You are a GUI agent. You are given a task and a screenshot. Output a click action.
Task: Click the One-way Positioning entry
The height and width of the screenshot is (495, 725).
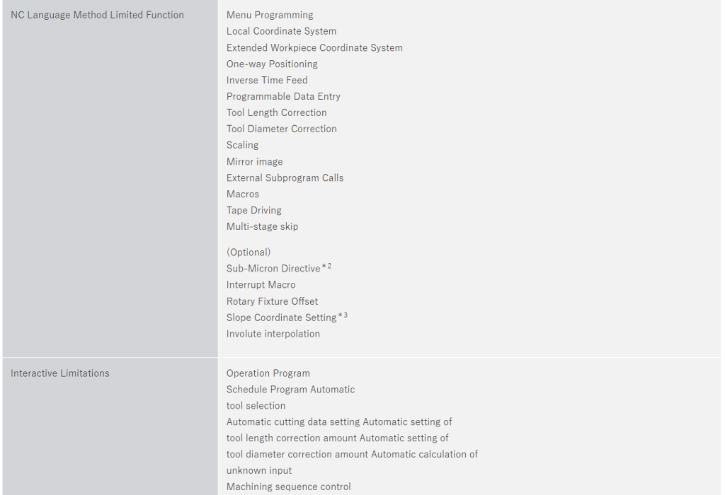click(272, 64)
